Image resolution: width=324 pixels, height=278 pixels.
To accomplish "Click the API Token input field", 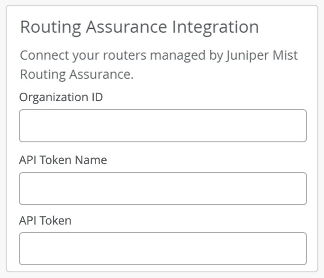I will pos(162,249).
